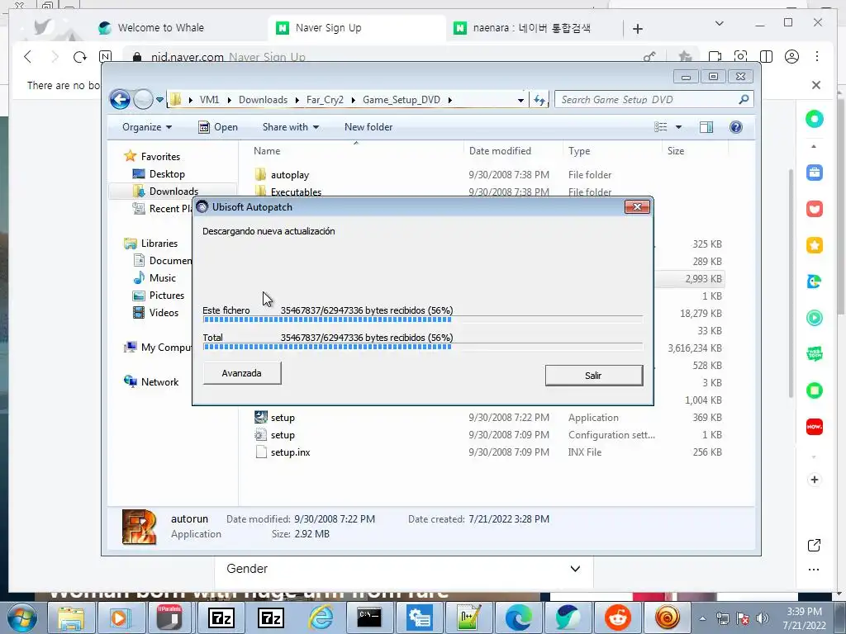This screenshot has height=634, width=846.
Task: Click volume icon in system tray
Action: pos(763,618)
